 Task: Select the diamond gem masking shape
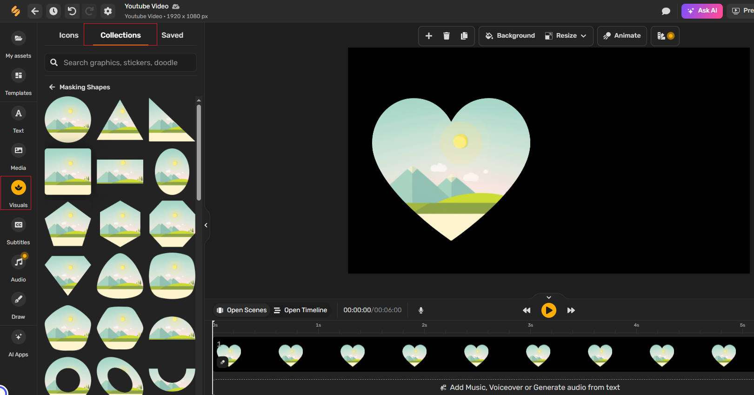68,275
